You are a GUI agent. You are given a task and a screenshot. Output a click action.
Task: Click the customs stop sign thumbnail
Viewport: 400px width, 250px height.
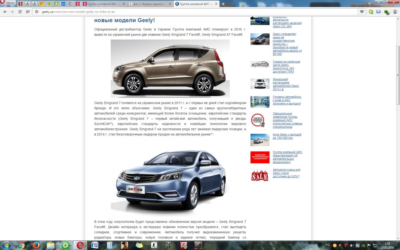click(258, 120)
